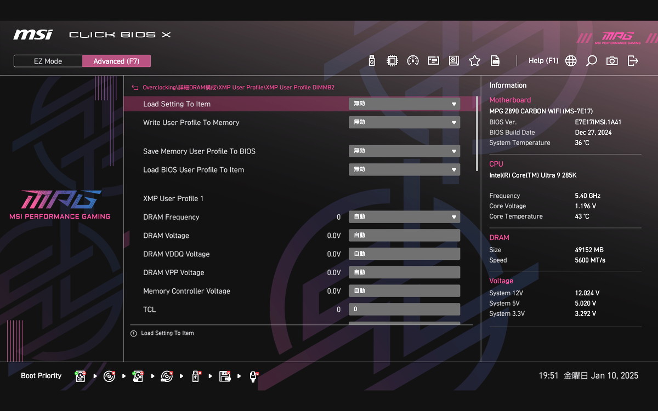Click the Memory Controller Voltage input field
The image size is (658, 411).
[x=405, y=291]
